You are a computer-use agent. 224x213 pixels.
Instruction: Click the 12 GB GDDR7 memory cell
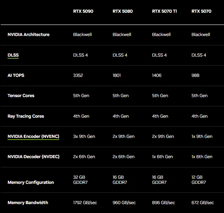point(199,180)
